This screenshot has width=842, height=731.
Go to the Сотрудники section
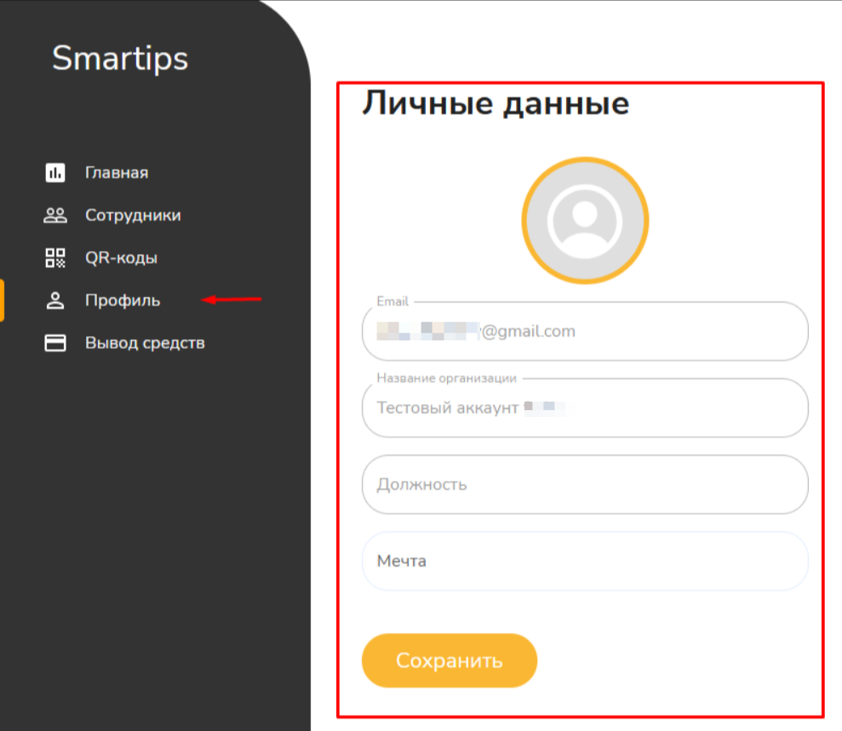(x=133, y=215)
